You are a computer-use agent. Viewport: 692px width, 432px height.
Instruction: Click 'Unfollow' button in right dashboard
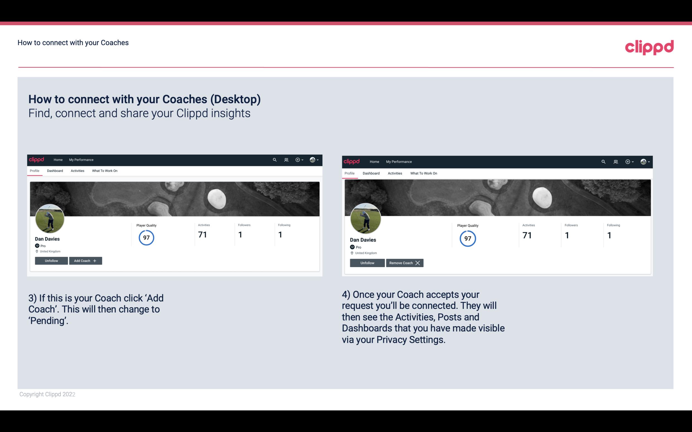367,263
